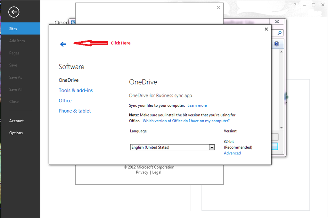Click scrollbar down arrow in rear dialog
The height and width of the screenshot is (218, 328).
click(x=281, y=128)
